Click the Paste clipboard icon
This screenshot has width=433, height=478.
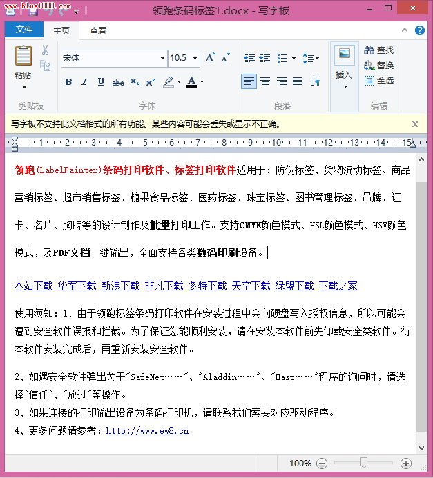point(23,55)
